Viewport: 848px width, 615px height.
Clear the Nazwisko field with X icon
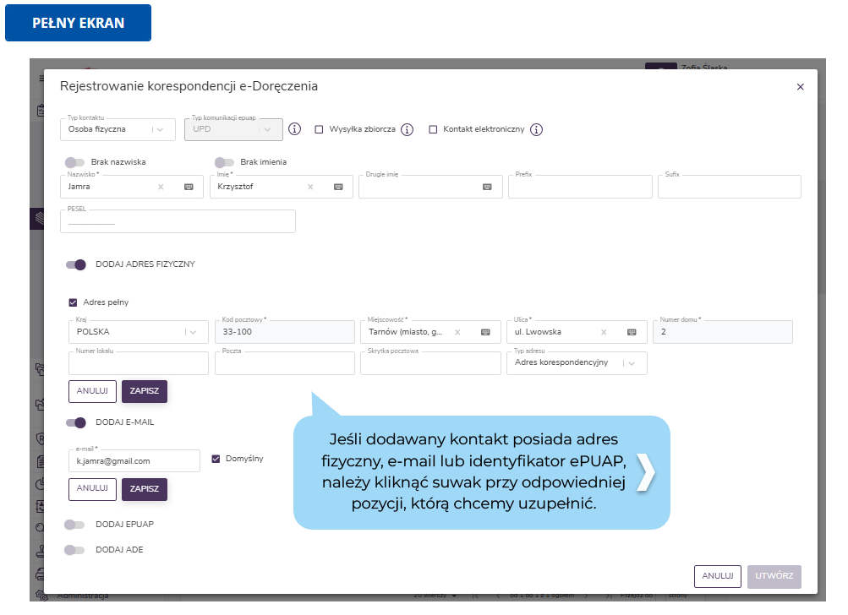coord(161,187)
